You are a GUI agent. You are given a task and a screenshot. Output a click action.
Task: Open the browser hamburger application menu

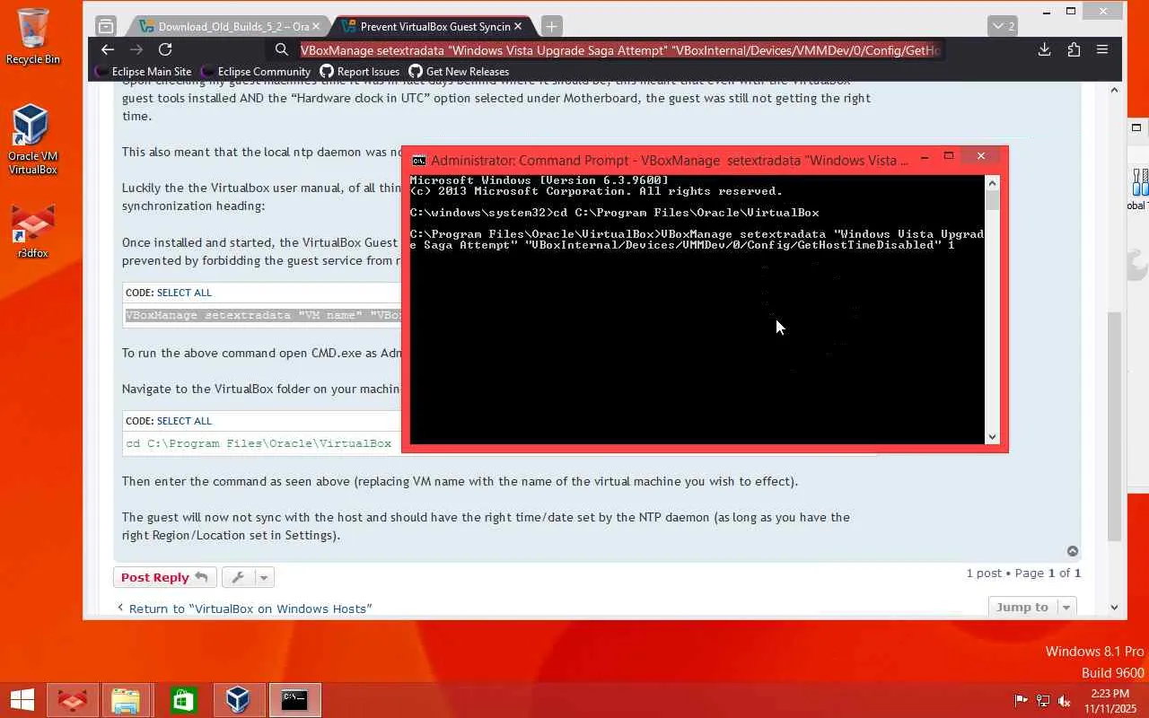point(1102,50)
